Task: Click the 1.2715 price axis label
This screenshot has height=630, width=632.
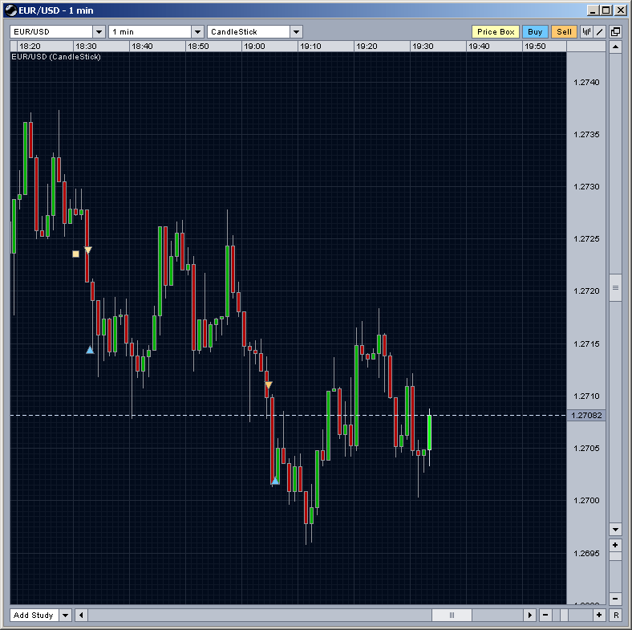Action: click(x=586, y=343)
